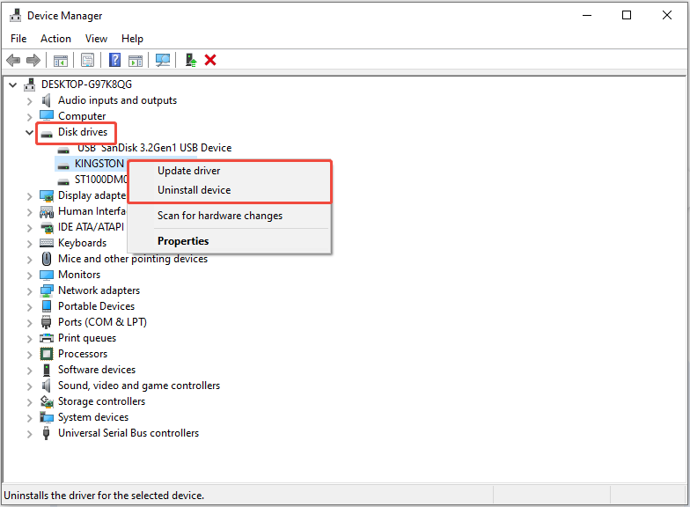
Task: Expand the Monitors chevron
Action: tap(30, 275)
